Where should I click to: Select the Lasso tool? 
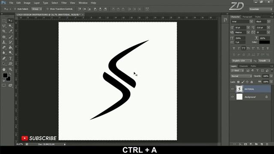click(x=4, y=26)
